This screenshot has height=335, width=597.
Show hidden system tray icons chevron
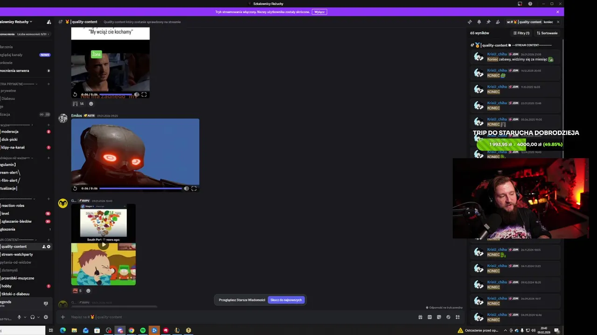505,330
